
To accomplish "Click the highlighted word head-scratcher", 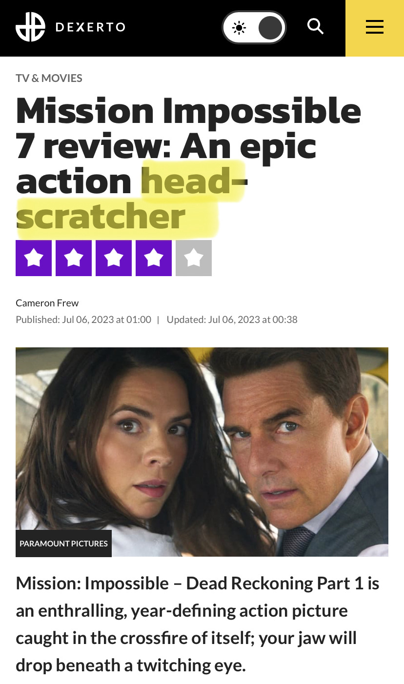I will click(132, 198).
